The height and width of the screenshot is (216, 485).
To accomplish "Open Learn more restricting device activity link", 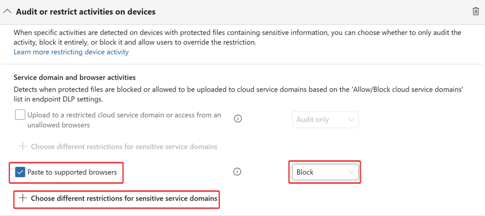I will [71, 52].
